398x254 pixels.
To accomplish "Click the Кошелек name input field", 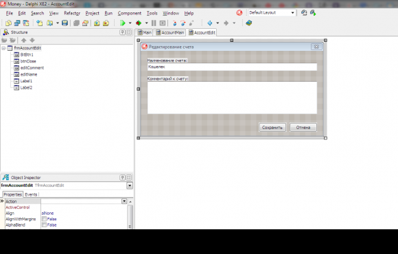I will pyautogui.click(x=232, y=67).
